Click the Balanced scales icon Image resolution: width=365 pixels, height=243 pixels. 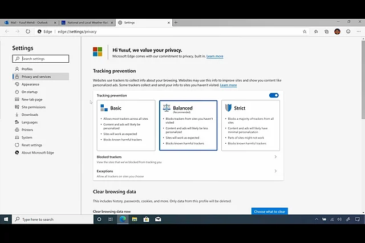[167, 108]
